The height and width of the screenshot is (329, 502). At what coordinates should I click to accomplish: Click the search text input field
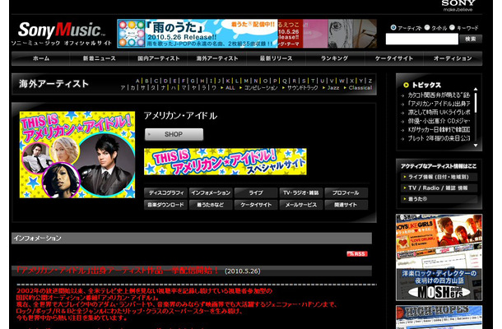(421, 39)
